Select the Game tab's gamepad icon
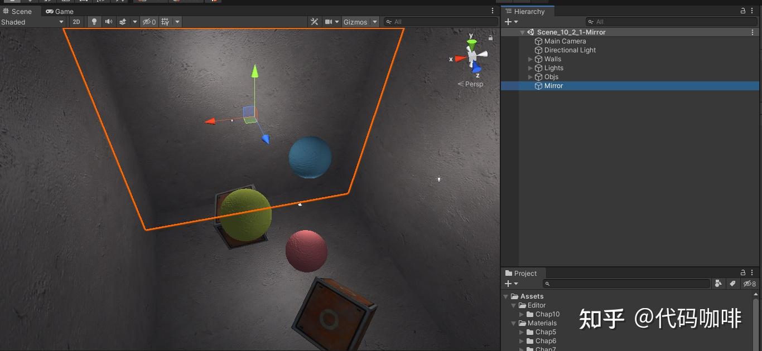This screenshot has width=762, height=351. 49,11
